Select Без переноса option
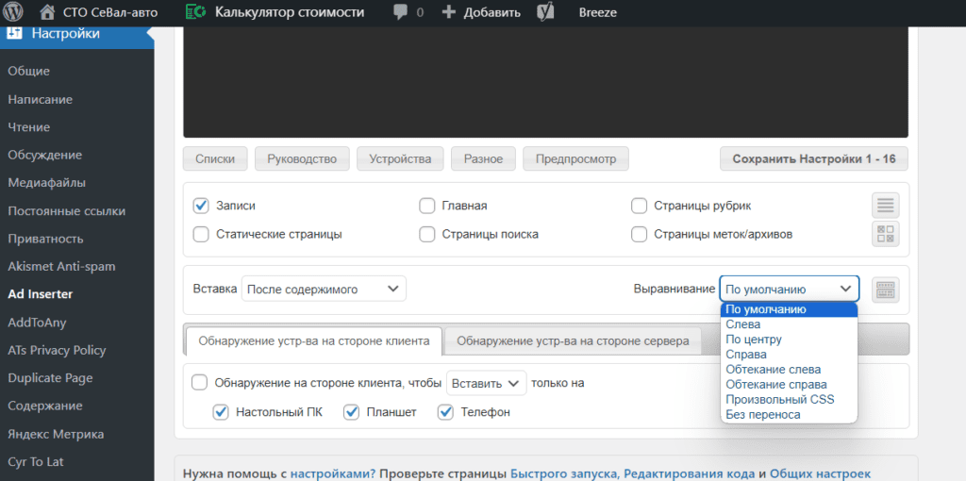 pos(789,414)
